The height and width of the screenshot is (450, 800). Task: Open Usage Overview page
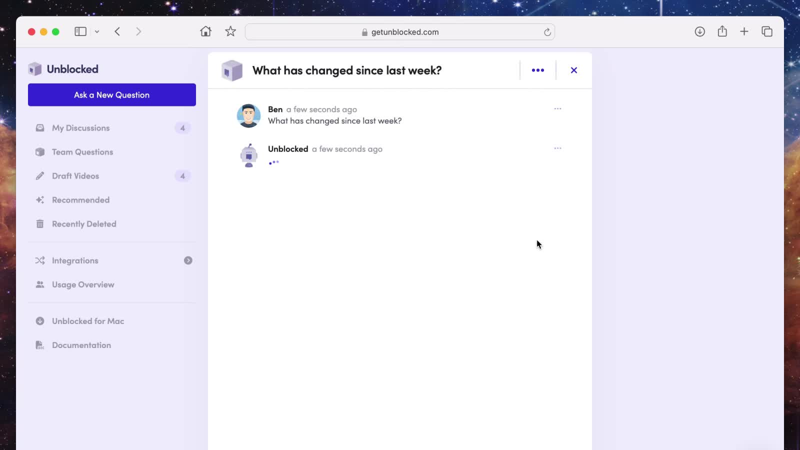tap(83, 284)
